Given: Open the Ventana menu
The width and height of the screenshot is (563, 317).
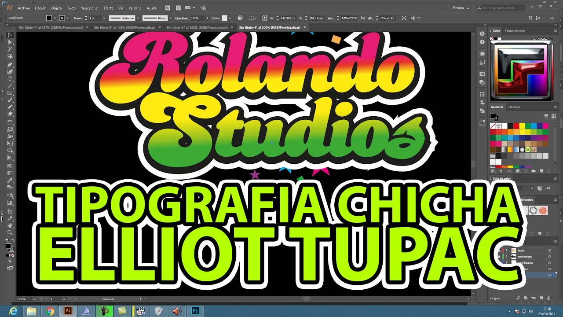Looking at the screenshot, I should tap(135, 8).
